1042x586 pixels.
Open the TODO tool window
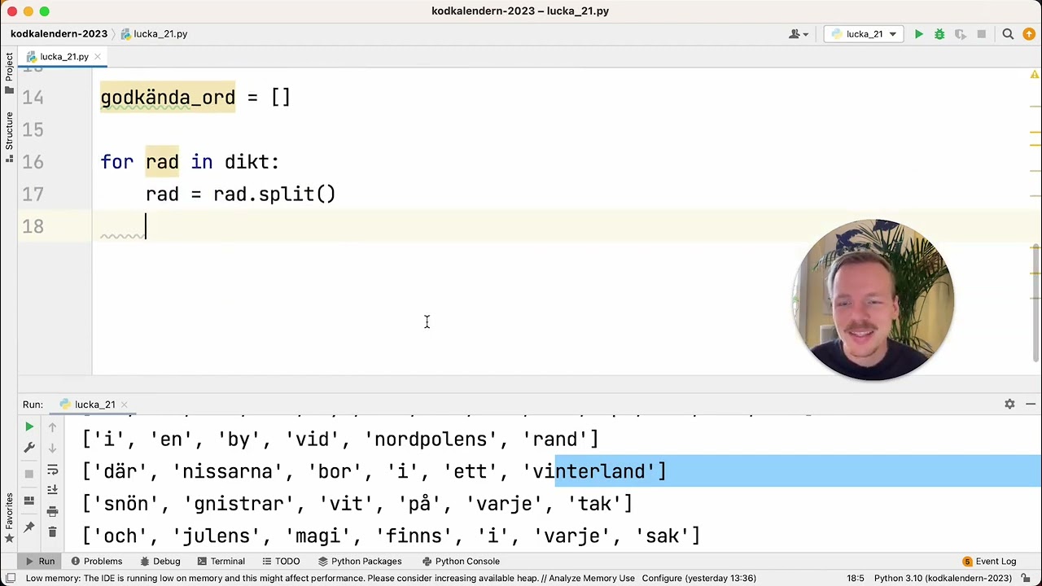click(281, 561)
